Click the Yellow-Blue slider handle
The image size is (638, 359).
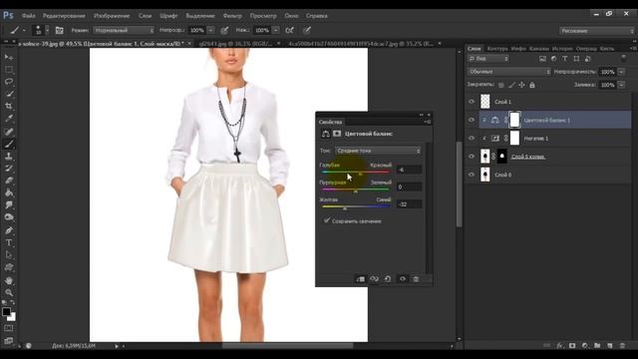pos(345,208)
